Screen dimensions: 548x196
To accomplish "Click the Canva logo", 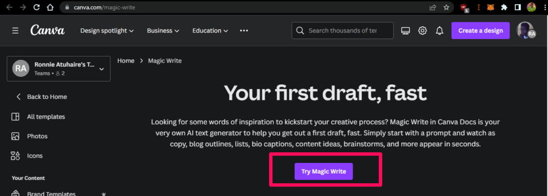I will click(x=48, y=30).
